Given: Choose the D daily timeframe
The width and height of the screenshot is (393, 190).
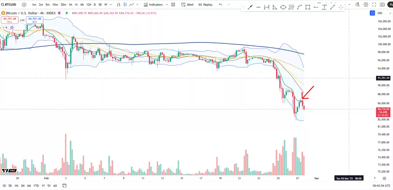Looking at the screenshot, I should click(95, 5).
